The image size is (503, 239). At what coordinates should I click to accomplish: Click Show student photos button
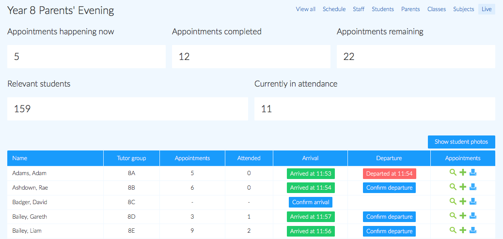pos(461,142)
